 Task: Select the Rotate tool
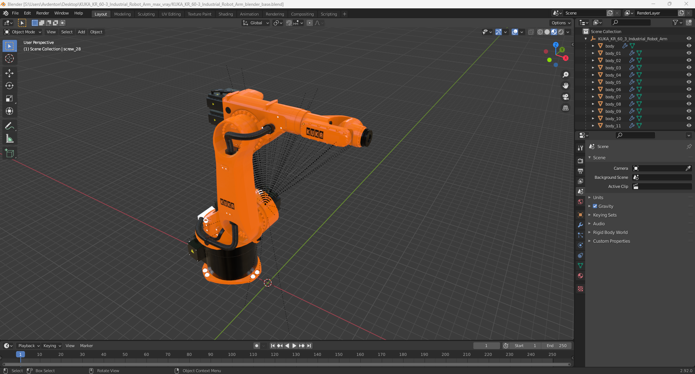(9, 86)
